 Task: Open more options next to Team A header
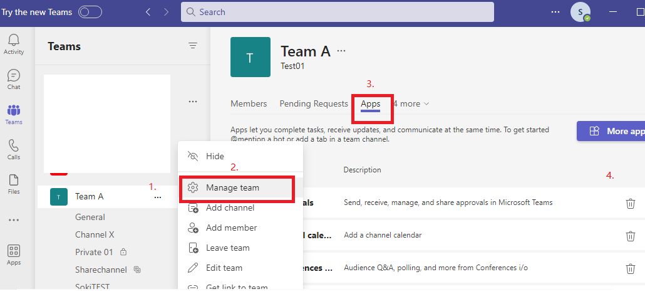coord(341,51)
